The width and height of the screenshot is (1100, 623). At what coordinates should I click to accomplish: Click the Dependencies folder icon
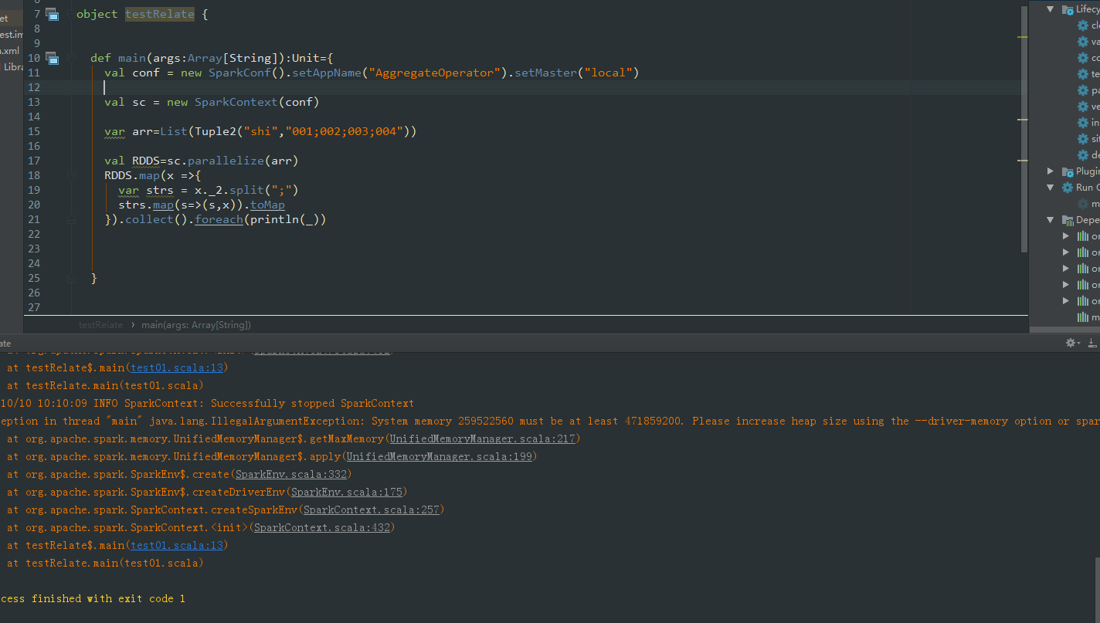pyautogui.click(x=1068, y=220)
